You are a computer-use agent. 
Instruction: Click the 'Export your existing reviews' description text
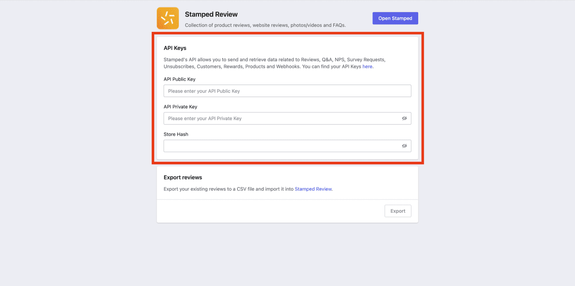click(248, 189)
